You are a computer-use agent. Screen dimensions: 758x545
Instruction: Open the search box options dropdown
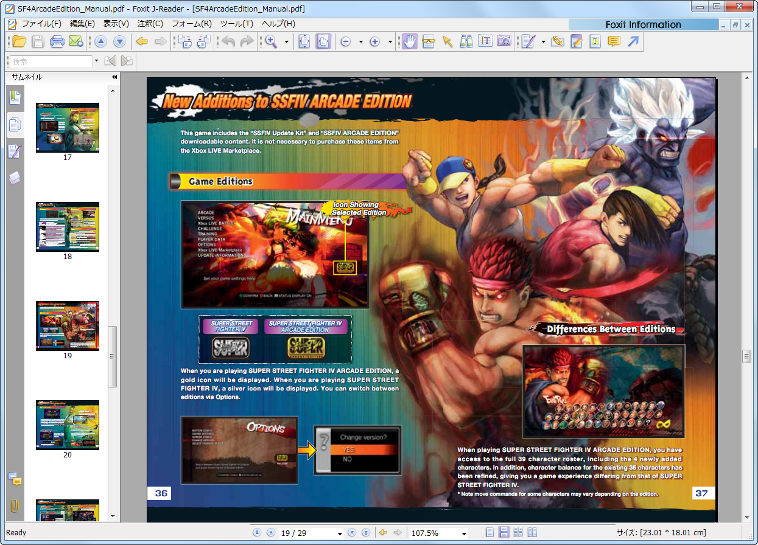tap(96, 61)
